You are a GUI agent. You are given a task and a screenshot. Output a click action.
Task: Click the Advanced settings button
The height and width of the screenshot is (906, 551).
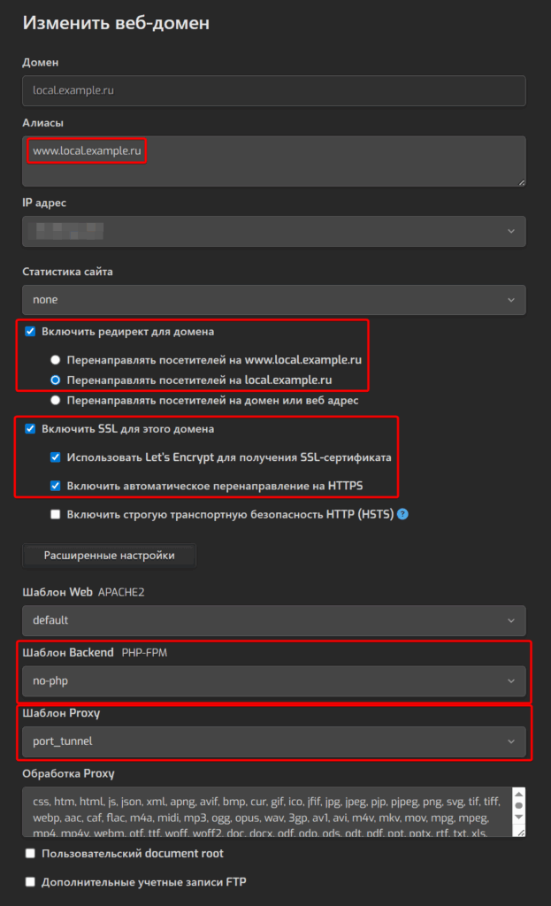[110, 556]
